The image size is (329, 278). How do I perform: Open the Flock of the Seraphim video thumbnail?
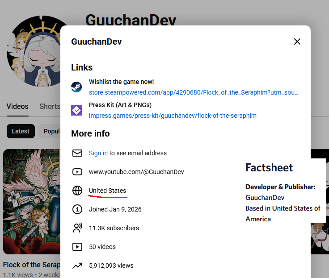32,202
